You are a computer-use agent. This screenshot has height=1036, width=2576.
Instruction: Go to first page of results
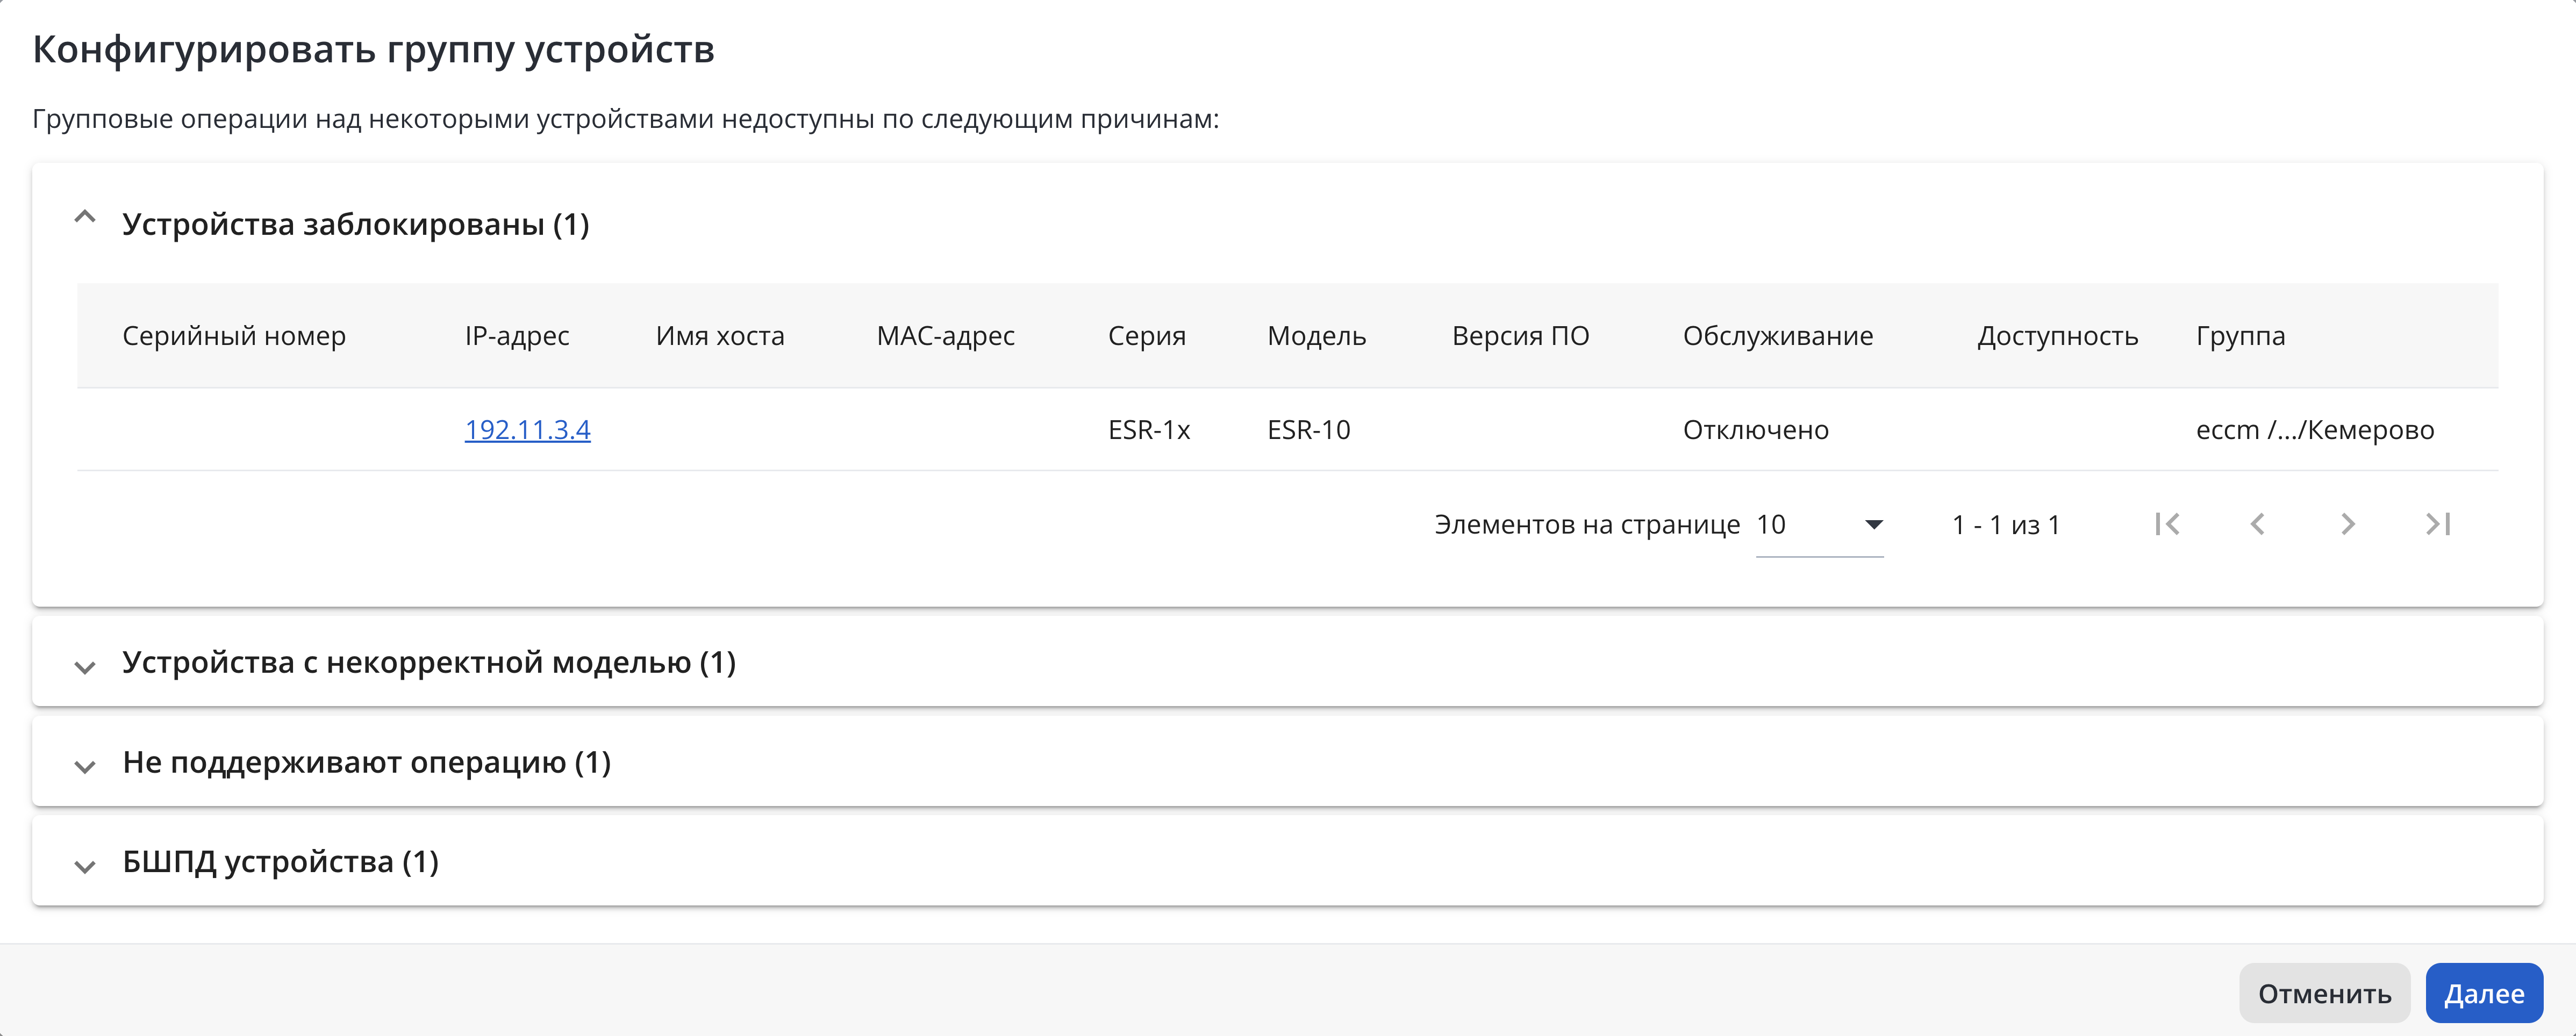point(2167,524)
